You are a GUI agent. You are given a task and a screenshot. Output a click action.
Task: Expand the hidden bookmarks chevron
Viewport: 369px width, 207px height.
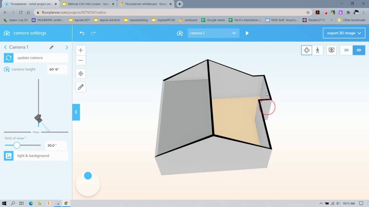(331, 20)
